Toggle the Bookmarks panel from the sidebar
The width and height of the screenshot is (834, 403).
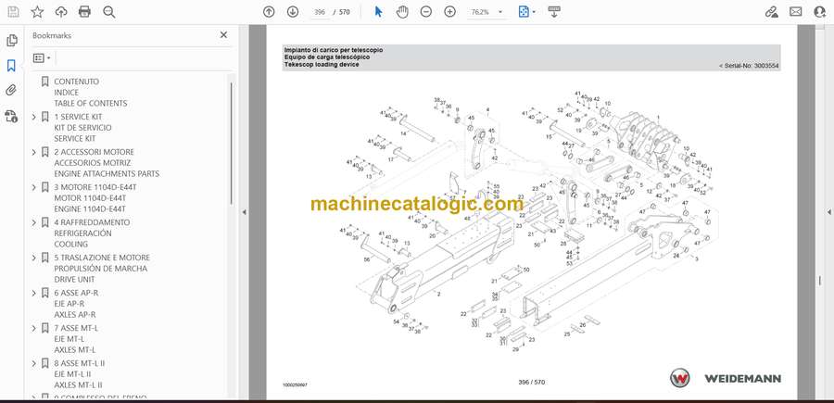[x=12, y=66]
